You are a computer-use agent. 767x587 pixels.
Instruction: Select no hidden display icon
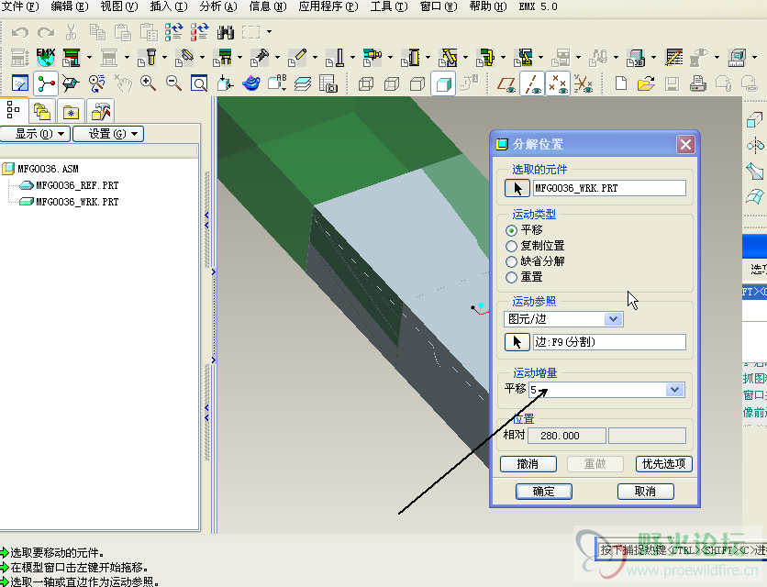417,84
